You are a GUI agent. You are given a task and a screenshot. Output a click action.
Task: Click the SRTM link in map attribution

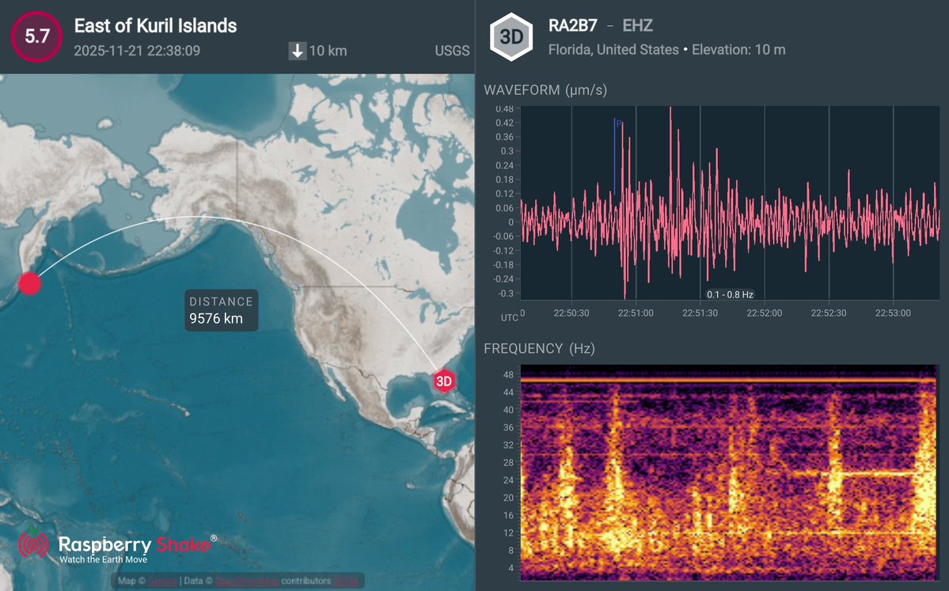tap(348, 581)
